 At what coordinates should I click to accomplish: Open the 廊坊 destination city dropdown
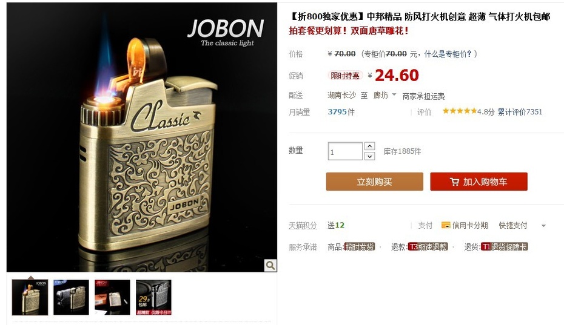[x=384, y=95]
